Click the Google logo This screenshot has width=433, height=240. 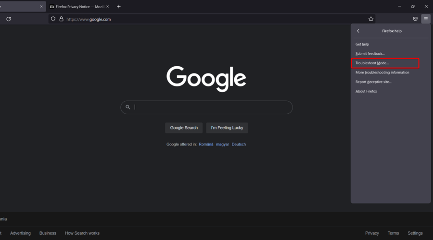pyautogui.click(x=206, y=79)
